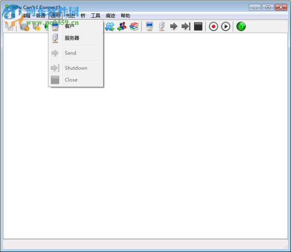The width and height of the screenshot is (291, 252).
Task: Select 服务器 from the open menu
Action: click(x=76, y=38)
